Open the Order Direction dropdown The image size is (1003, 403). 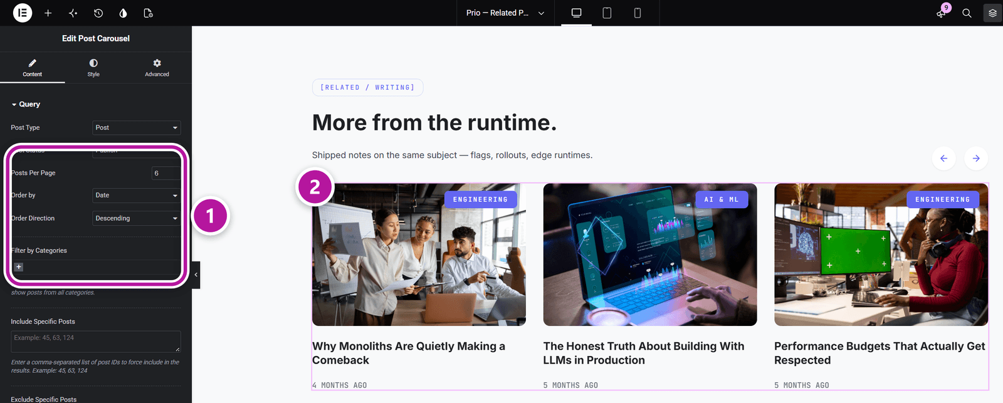point(137,218)
